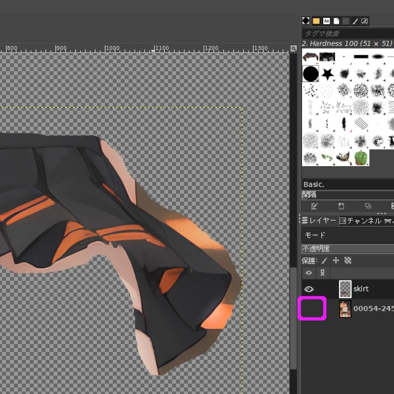
Task: Open the Patterns tab with orange swatch
Action: (316, 21)
